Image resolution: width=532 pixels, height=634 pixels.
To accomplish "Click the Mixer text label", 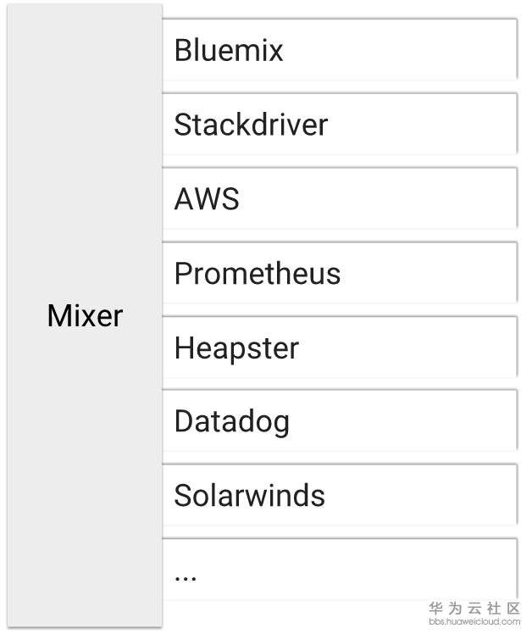I will point(85,316).
